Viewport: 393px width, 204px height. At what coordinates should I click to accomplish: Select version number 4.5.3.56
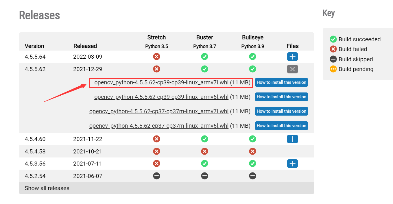coord(35,164)
